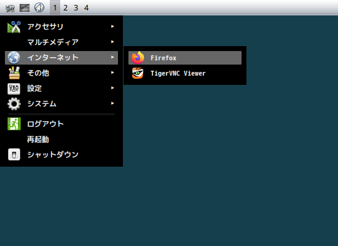Click the インターネット globe icon
Image resolution: width=338 pixels, height=246 pixels.
[x=14, y=58]
